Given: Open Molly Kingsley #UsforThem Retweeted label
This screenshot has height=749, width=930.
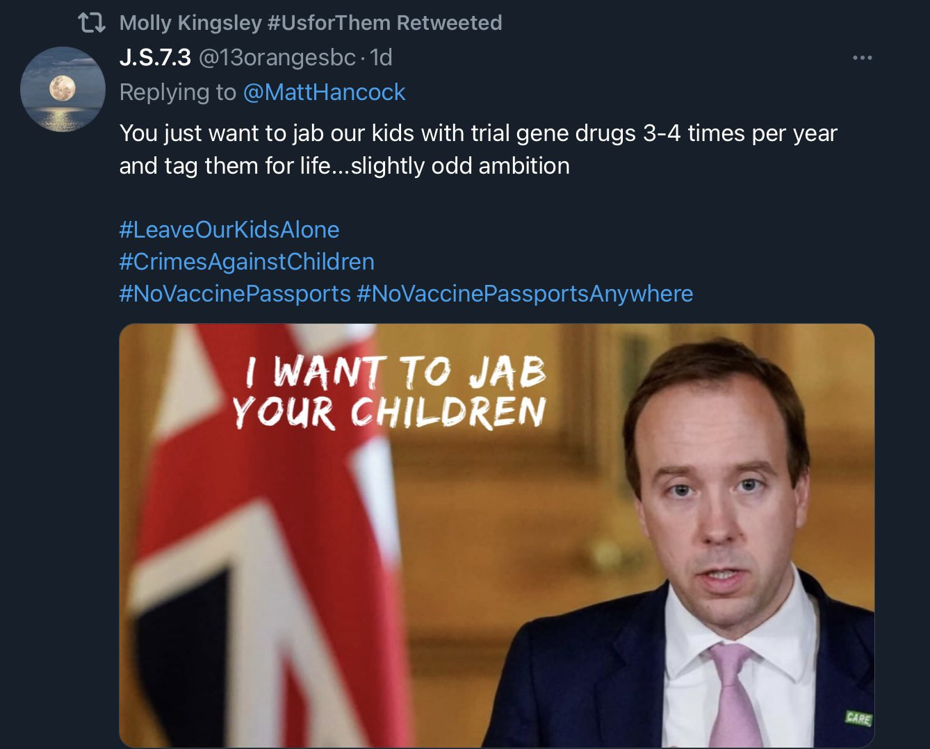Looking at the screenshot, I should (311, 23).
